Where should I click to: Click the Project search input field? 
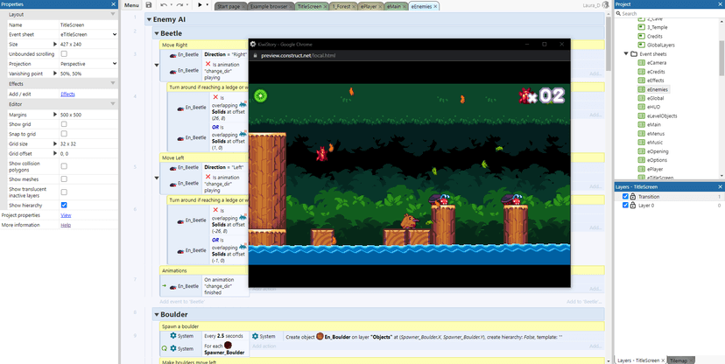tap(669, 13)
